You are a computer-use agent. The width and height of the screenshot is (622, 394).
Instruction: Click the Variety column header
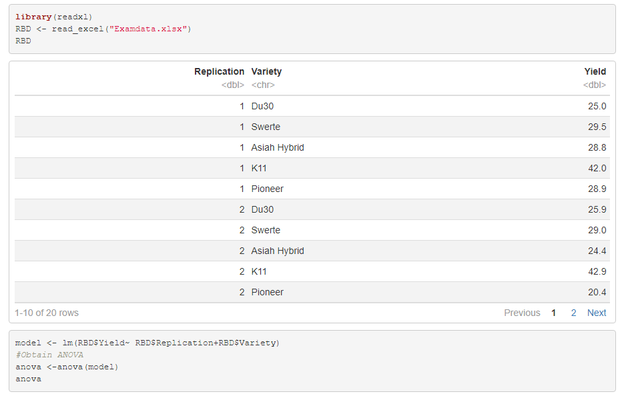[266, 71]
